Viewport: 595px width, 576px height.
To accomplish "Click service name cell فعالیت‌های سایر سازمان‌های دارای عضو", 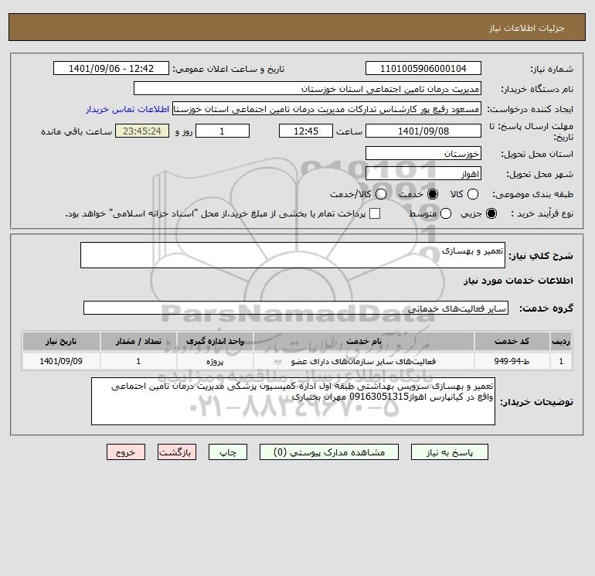I will (x=363, y=361).
